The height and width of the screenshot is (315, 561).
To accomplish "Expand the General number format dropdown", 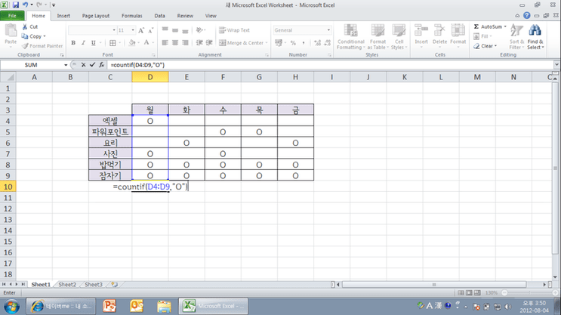I will (x=328, y=30).
